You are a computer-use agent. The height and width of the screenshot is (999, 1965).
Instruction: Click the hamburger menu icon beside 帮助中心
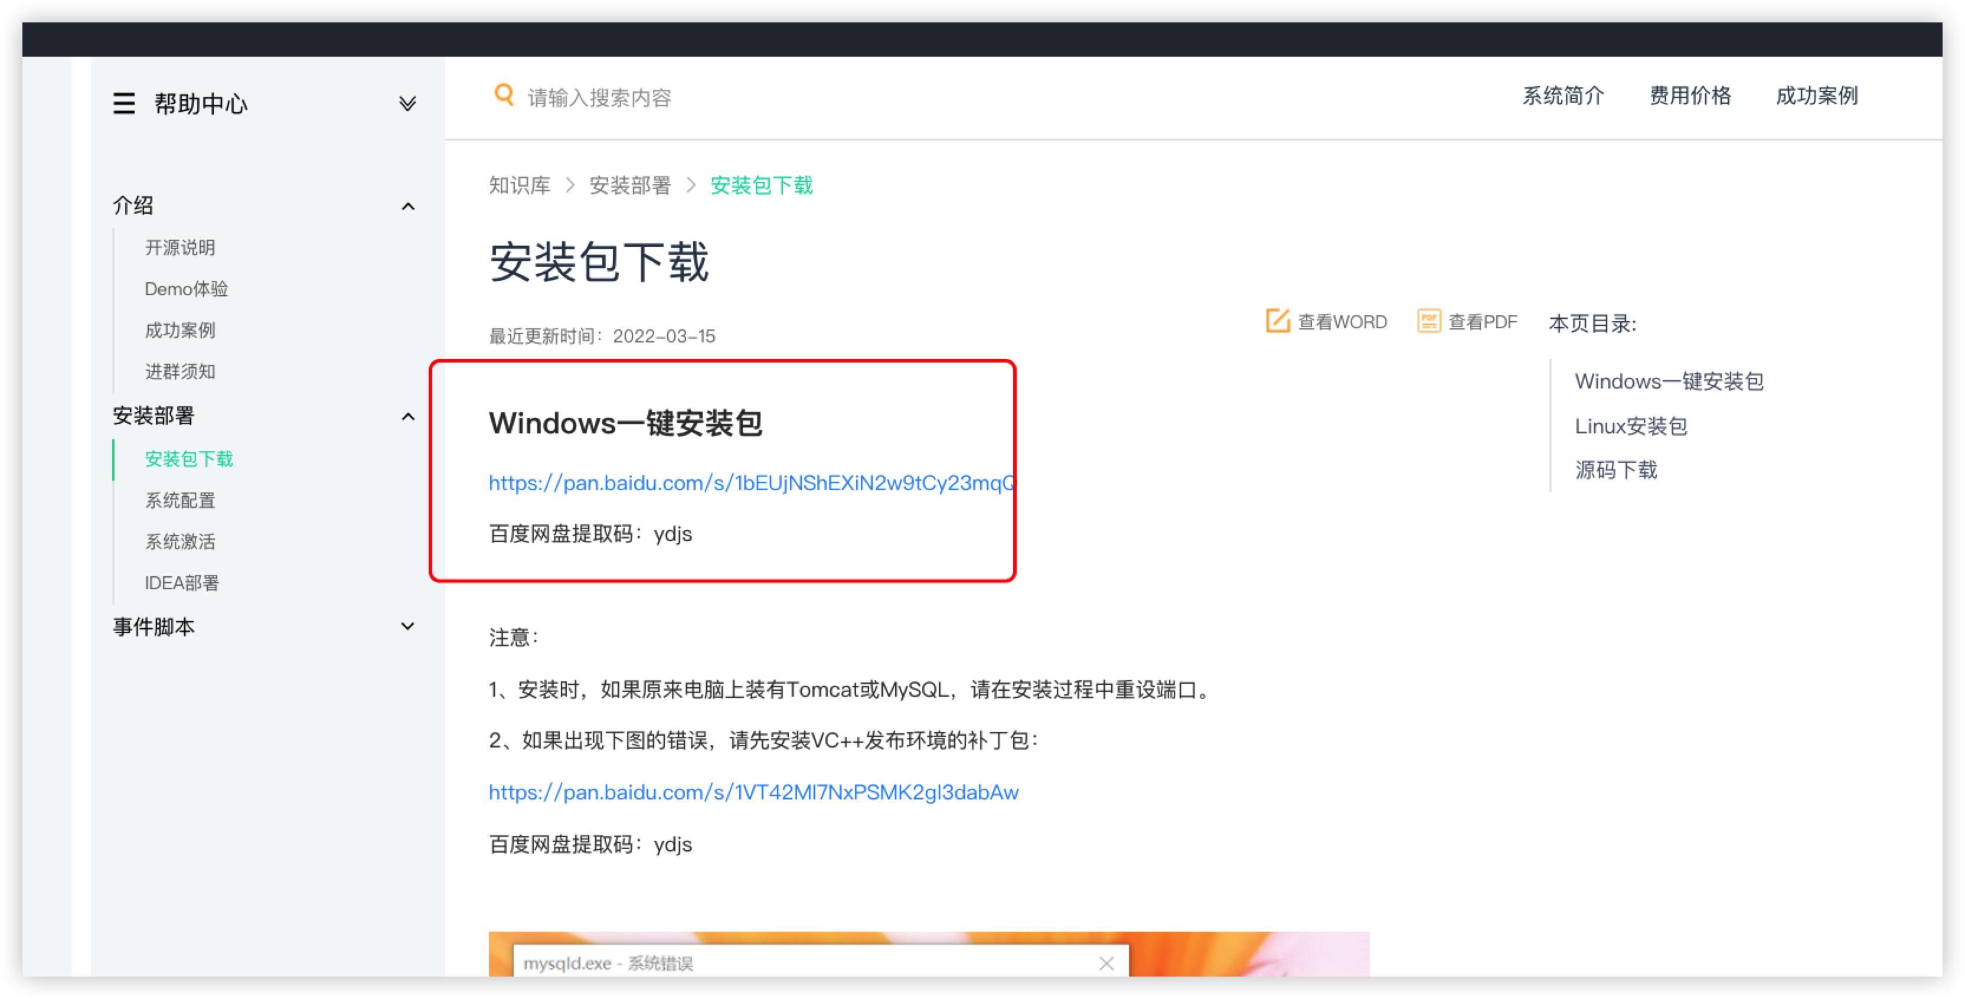(123, 103)
